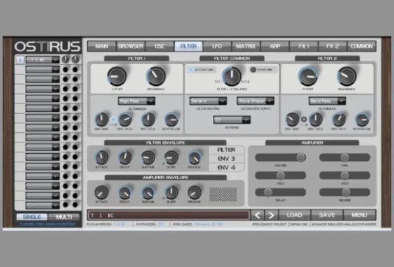This screenshot has width=394, height=267.
Task: Switch to Single mode
Action: click(32, 217)
